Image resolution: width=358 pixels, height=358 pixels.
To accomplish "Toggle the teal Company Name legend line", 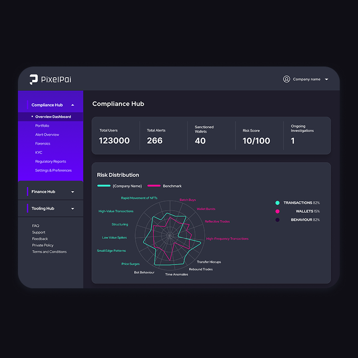I will click(104, 186).
